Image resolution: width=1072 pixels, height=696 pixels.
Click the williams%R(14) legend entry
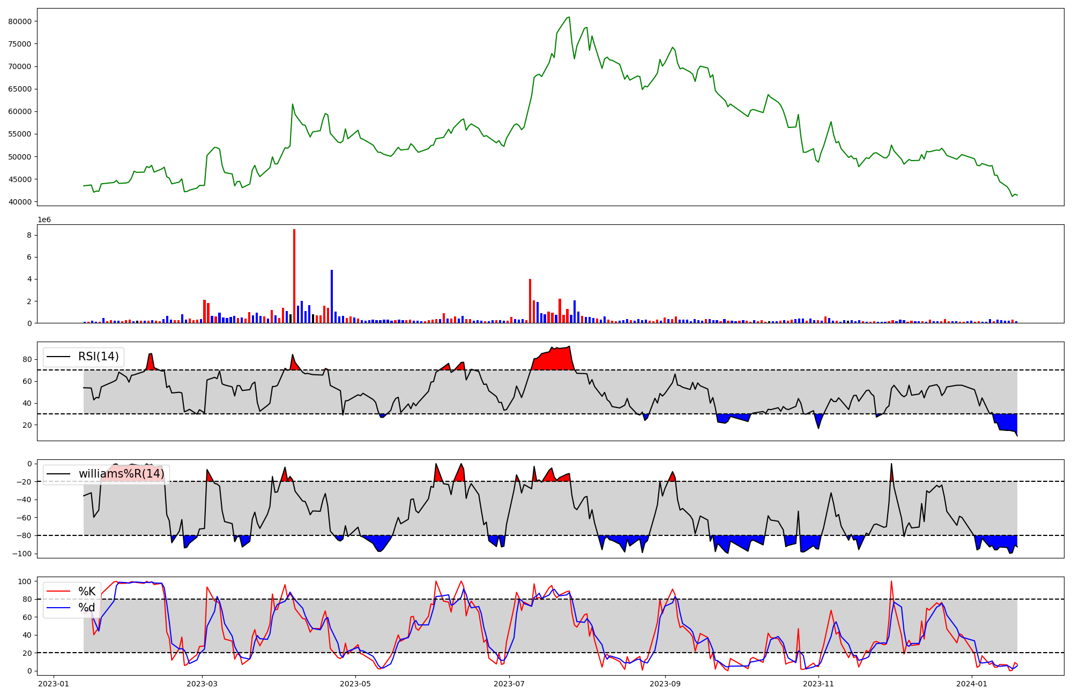coord(121,474)
